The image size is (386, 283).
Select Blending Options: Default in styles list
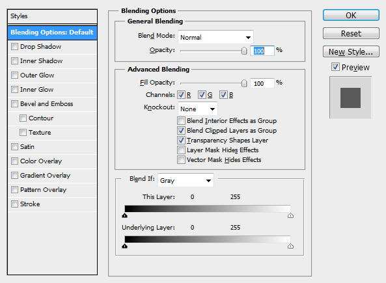point(52,33)
